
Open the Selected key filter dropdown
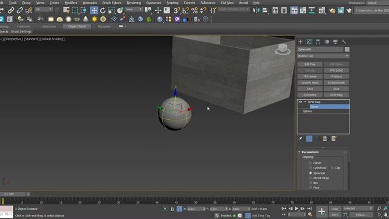[358, 208]
